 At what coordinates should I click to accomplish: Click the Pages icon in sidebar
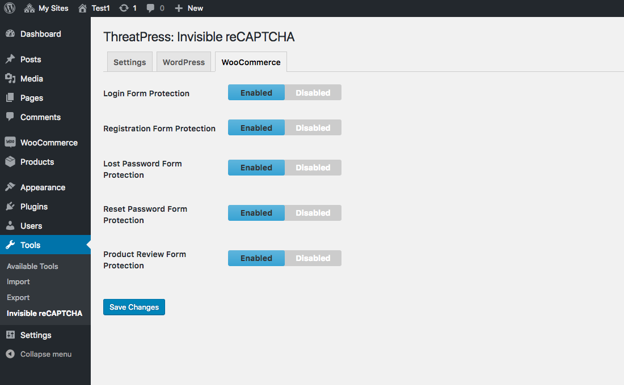[10, 97]
